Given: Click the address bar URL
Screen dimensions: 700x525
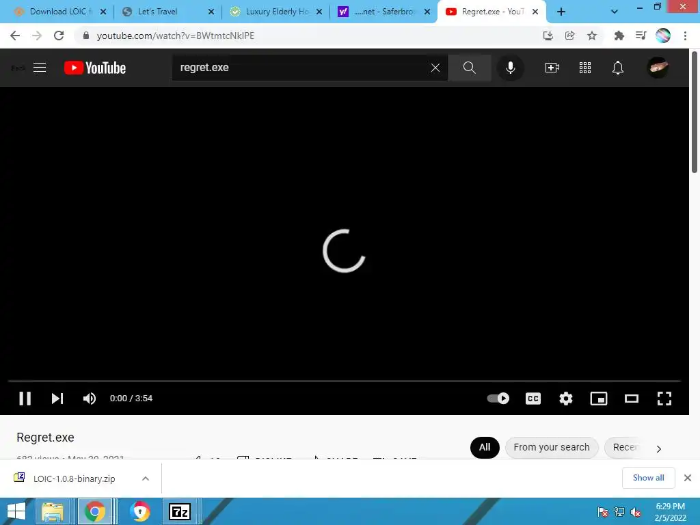Looking at the screenshot, I should (176, 36).
